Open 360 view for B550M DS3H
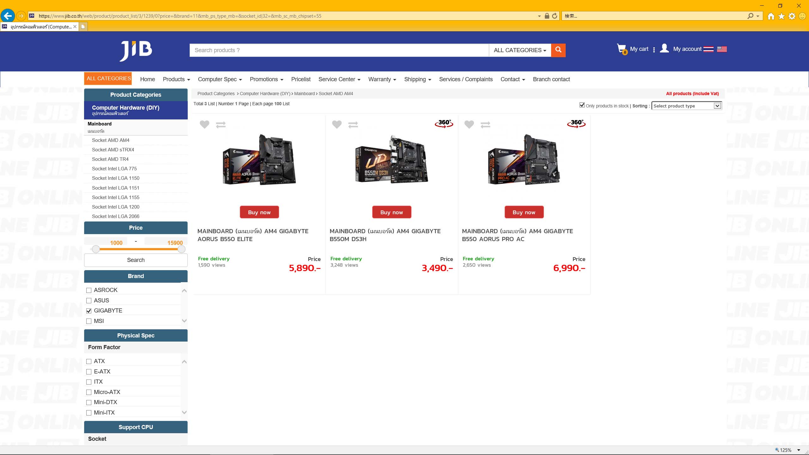 pyautogui.click(x=444, y=123)
